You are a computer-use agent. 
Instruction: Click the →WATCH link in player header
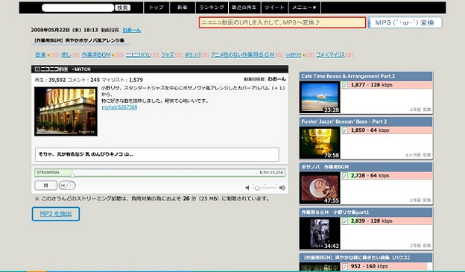pyautogui.click(x=81, y=69)
